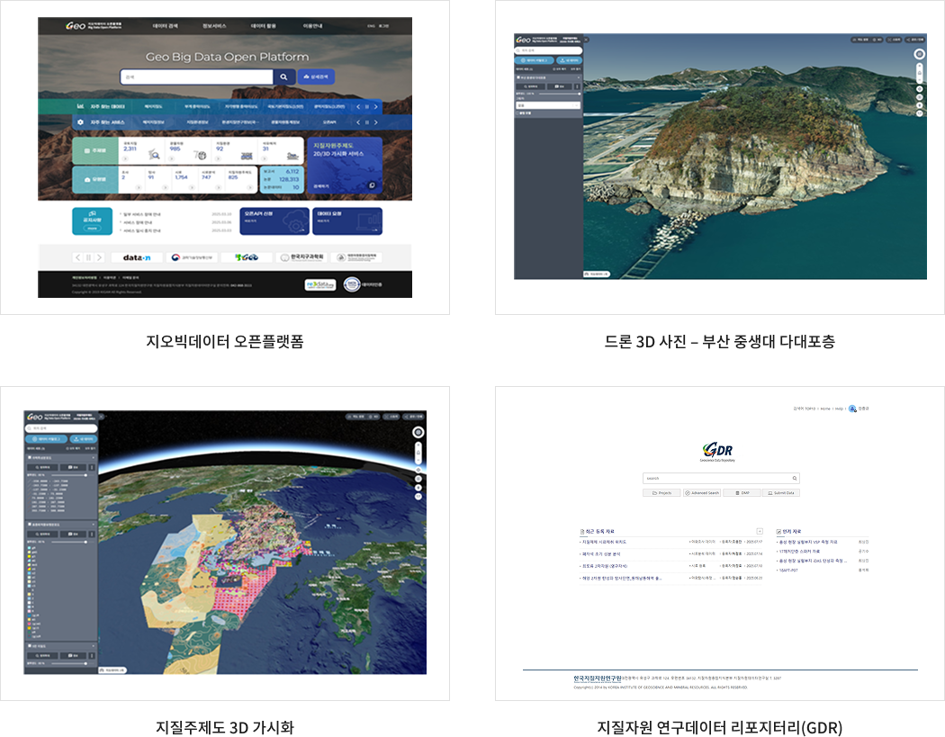Adjust the opacity slider in drone viewer layer panel
The image size is (945, 737).
click(558, 94)
